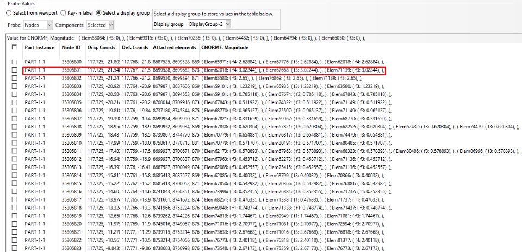Click CNORMF value starting 'Elem63580: (f3: 2.65)'
Image resolution: width=522 pixels, height=252 pixels.
(282, 78)
